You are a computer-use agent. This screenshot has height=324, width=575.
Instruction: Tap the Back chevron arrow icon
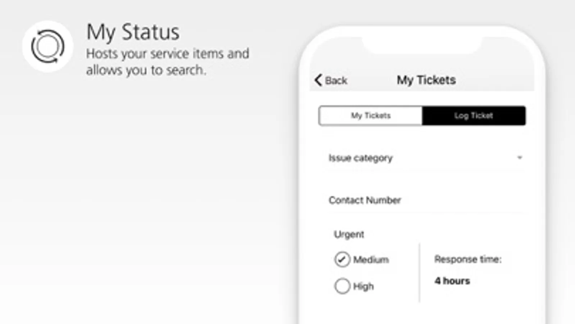(x=318, y=80)
